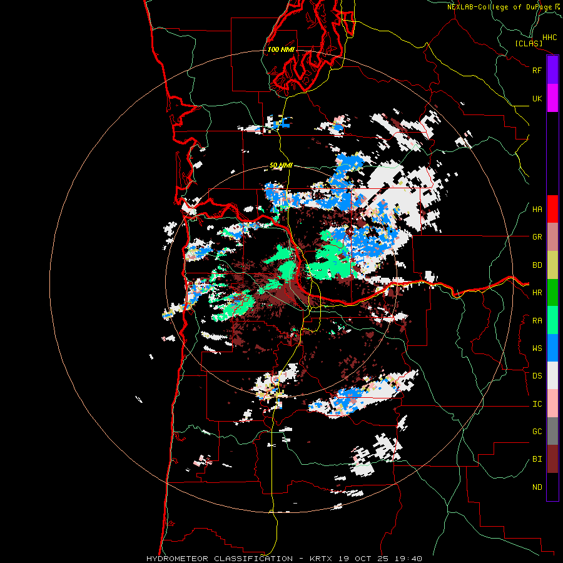Viewport: 563px width, 563px height.
Task: Pick the mint green RA rain swatch
Action: click(x=552, y=320)
